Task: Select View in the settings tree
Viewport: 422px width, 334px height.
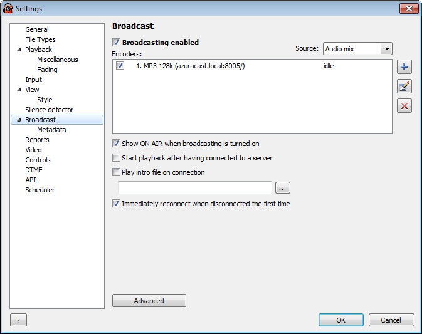Action: tap(32, 90)
